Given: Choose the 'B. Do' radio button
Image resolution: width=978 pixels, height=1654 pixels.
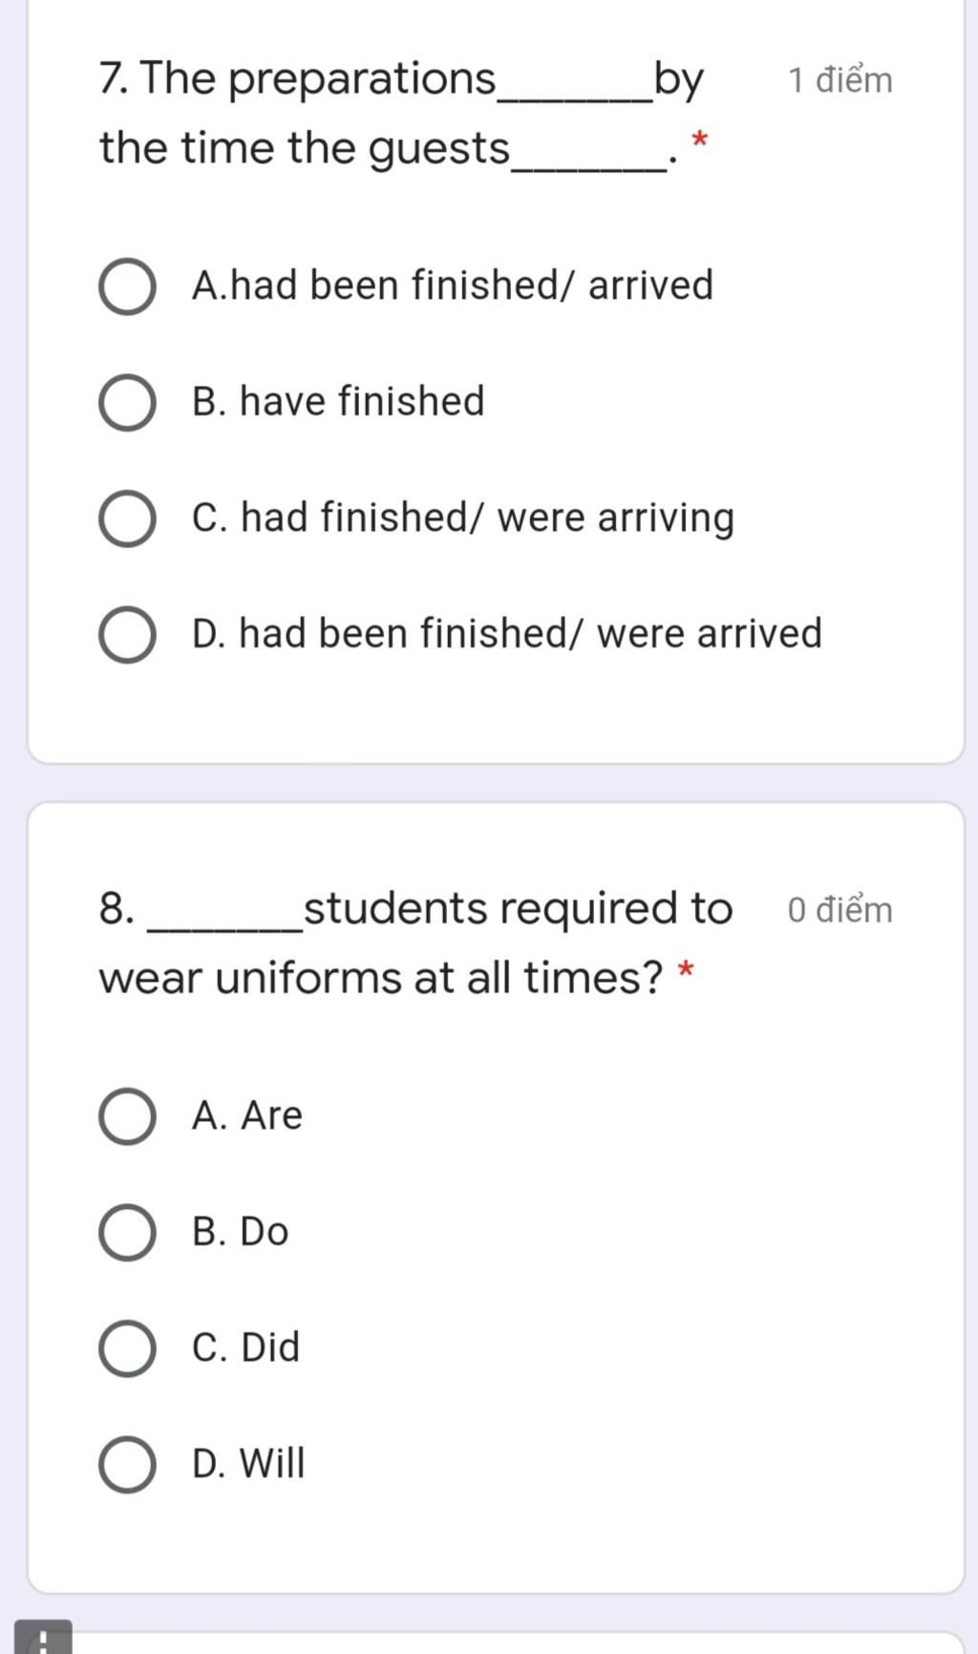Looking at the screenshot, I should (x=127, y=1233).
